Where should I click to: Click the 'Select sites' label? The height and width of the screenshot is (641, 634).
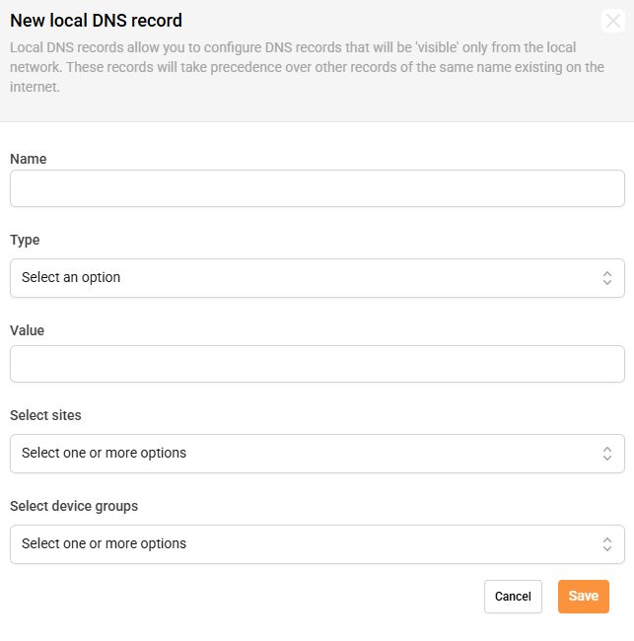45,415
